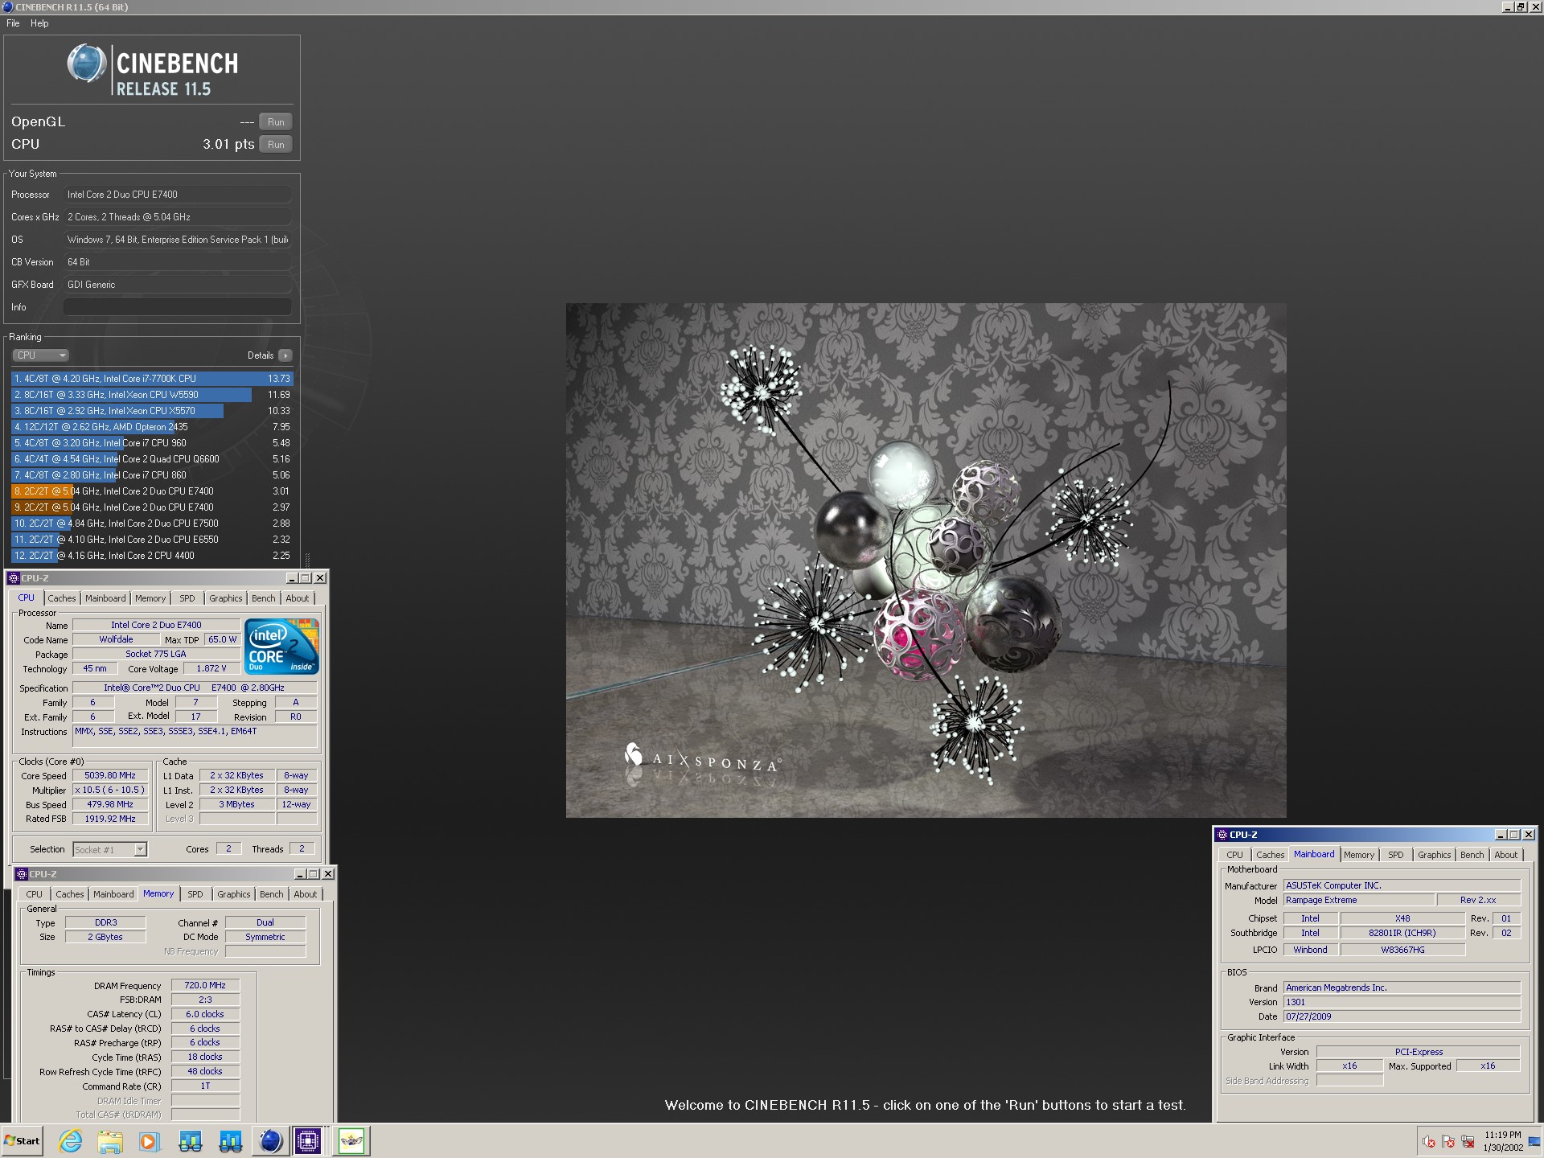1544x1158 pixels.
Task: Click DRAM Frequency value 720.0 MHz
Action: point(205,985)
